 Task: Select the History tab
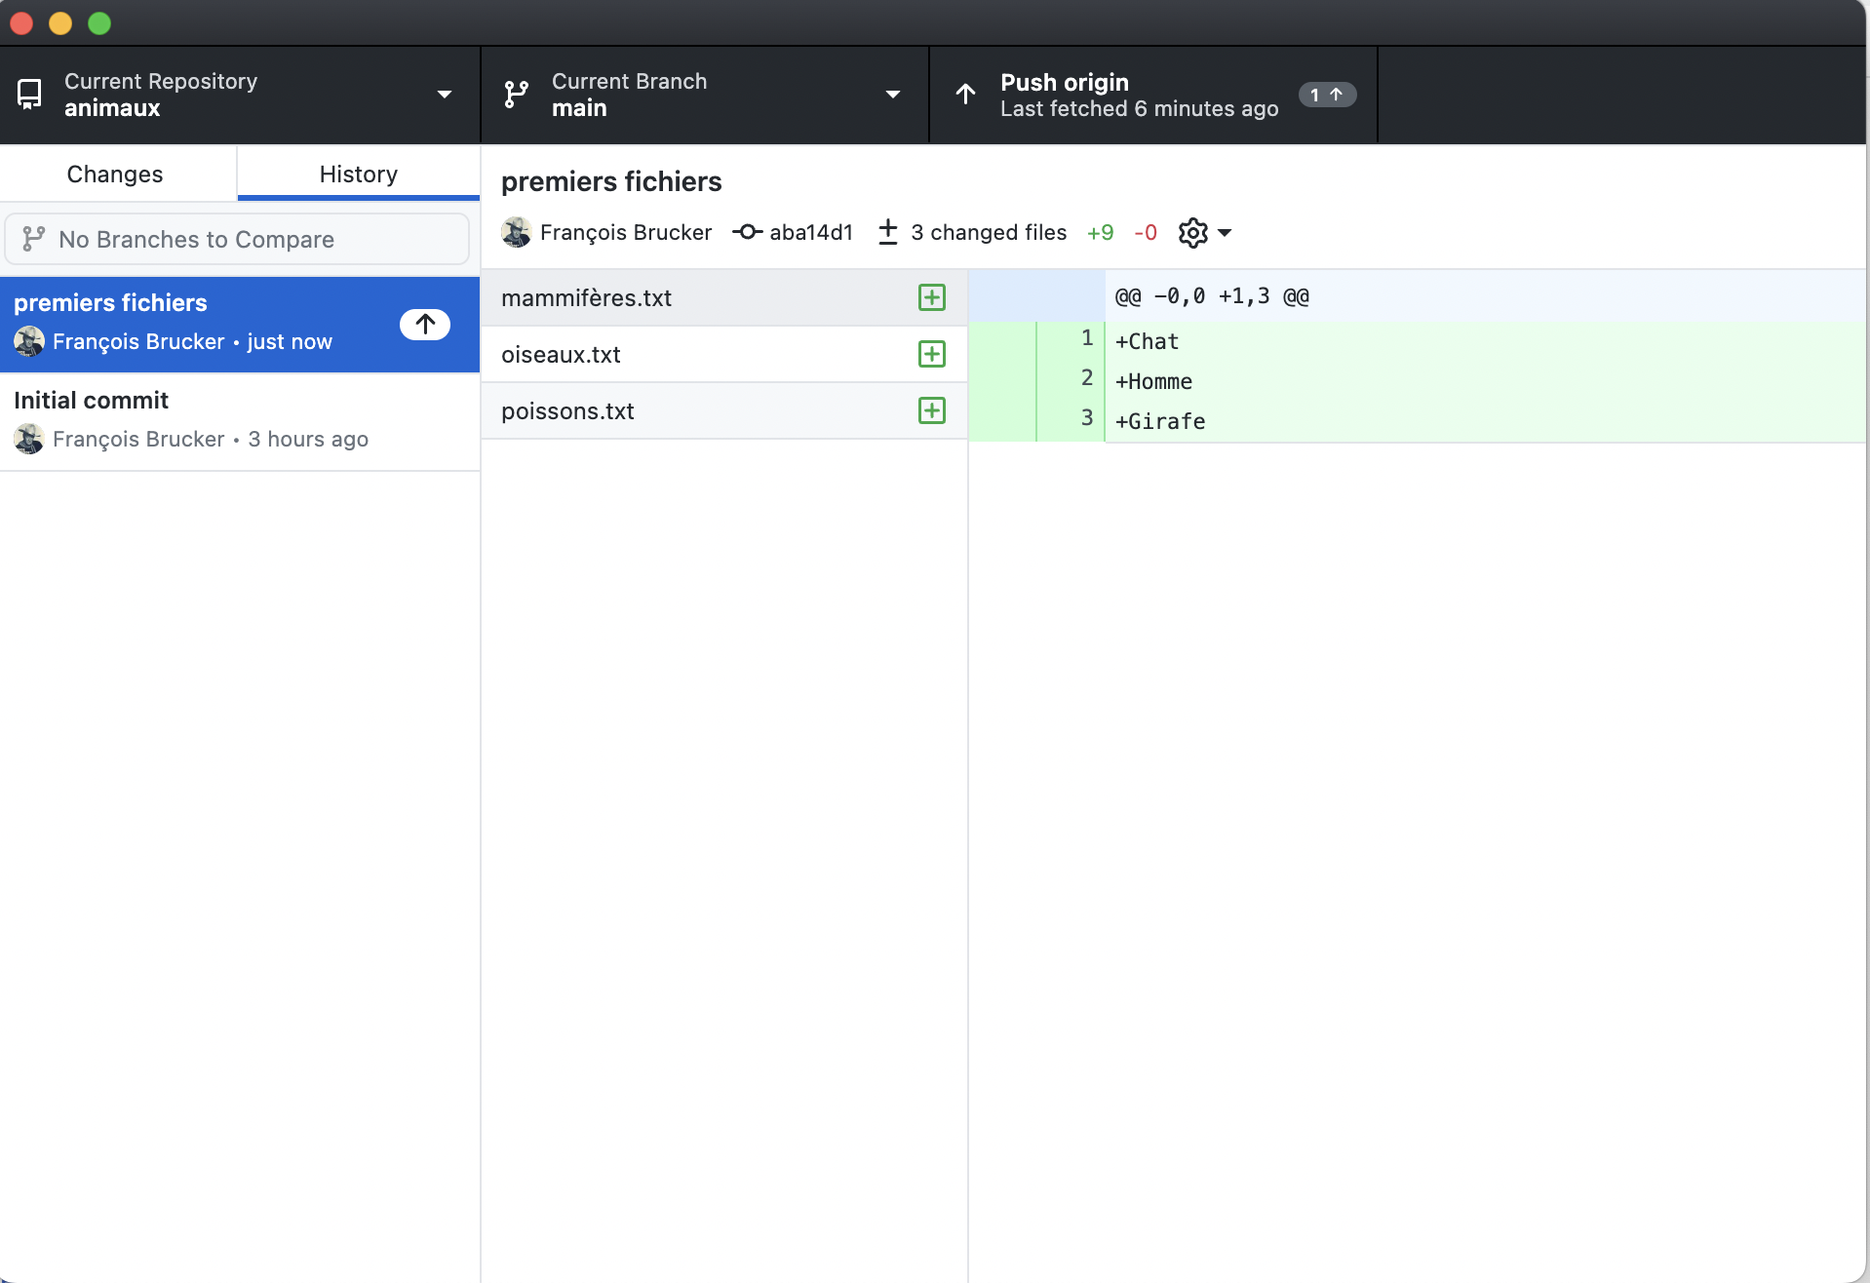[x=358, y=174]
